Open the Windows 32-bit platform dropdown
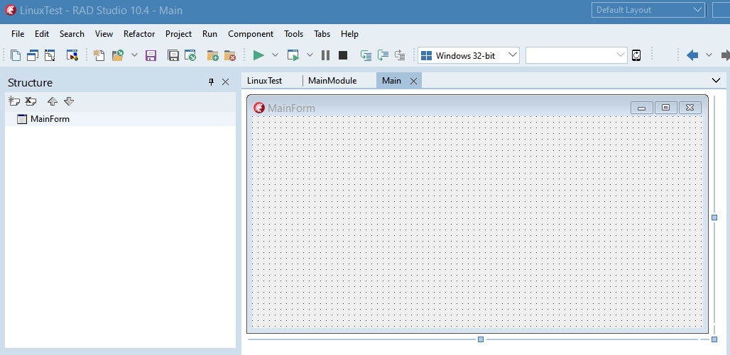The width and height of the screenshot is (730, 355). click(469, 55)
